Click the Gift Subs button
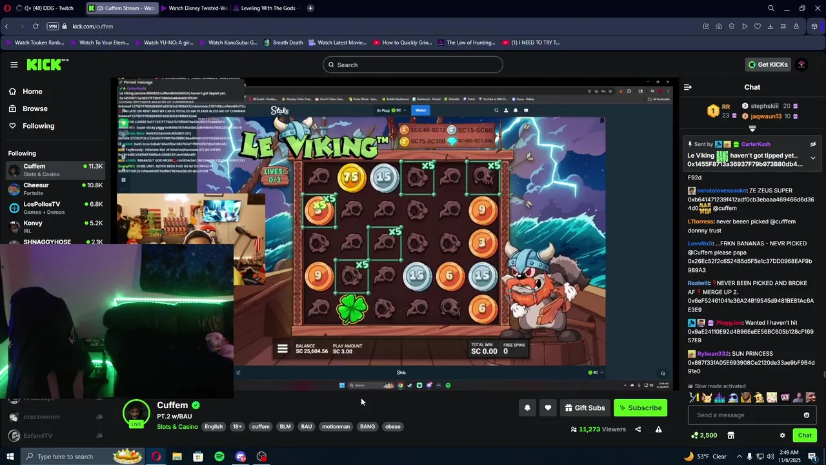This screenshot has height=465, width=826. click(585, 408)
